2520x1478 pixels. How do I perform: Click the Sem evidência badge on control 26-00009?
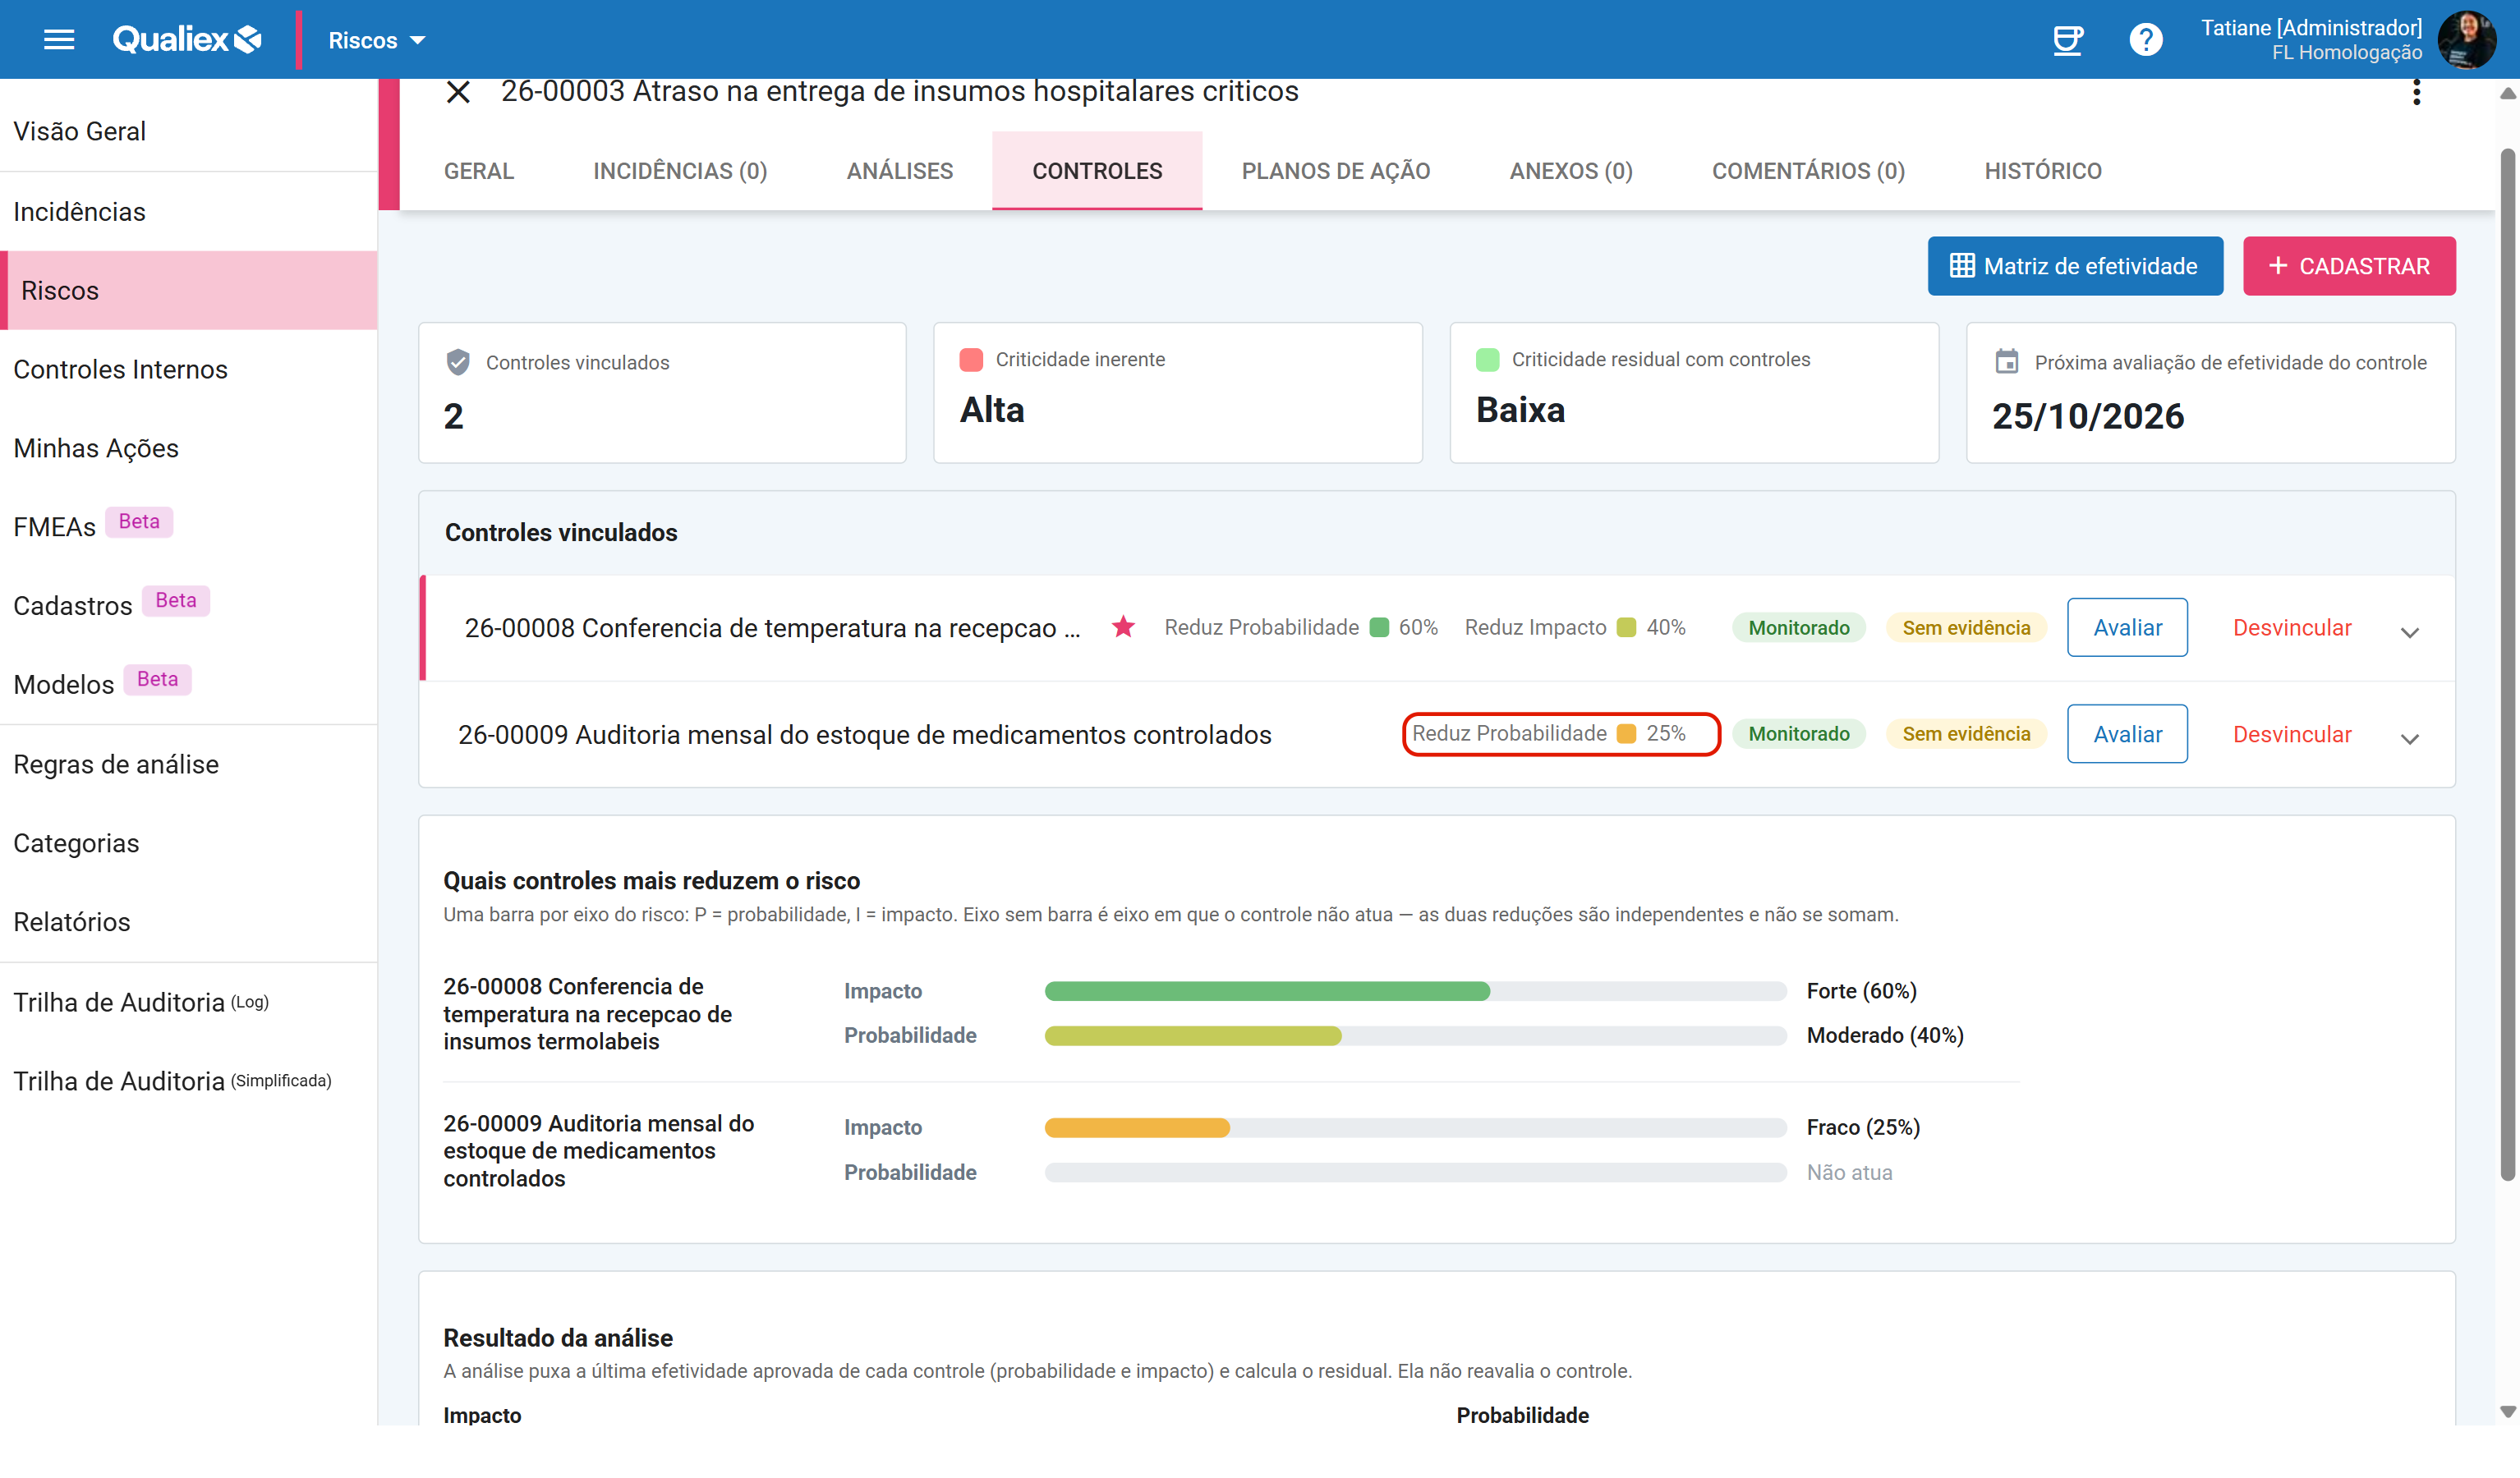[x=1966, y=734]
